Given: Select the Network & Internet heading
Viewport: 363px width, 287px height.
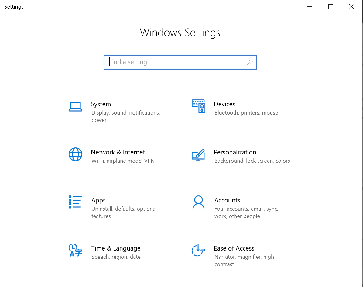Looking at the screenshot, I should pos(118,152).
